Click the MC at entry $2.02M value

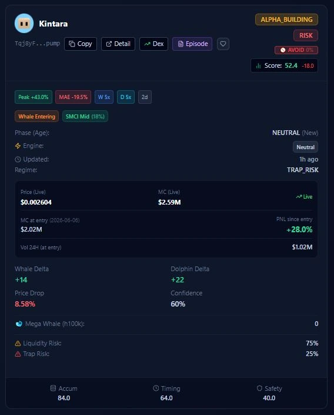[x=31, y=229]
